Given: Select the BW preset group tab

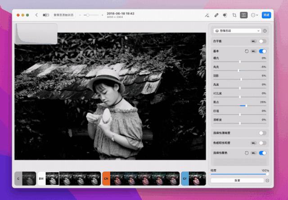Looking at the screenshot, I should (x=41, y=178).
